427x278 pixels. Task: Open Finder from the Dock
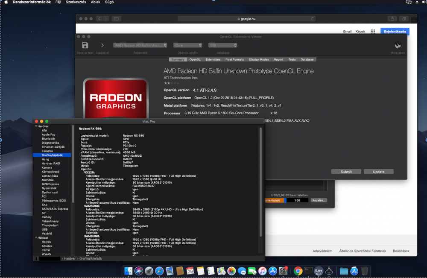coord(129,271)
